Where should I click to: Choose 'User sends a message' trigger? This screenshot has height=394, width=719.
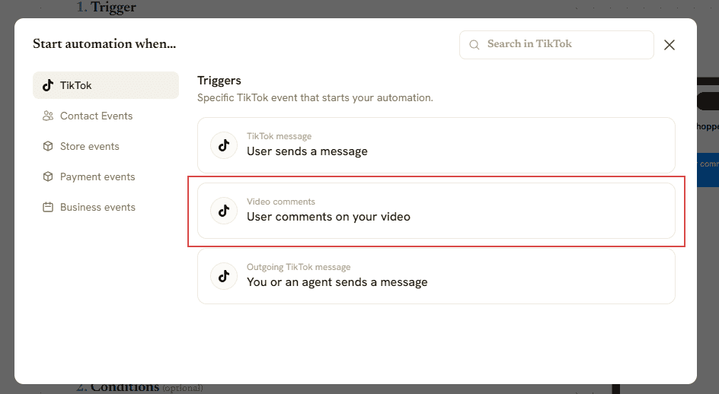pyautogui.click(x=436, y=145)
